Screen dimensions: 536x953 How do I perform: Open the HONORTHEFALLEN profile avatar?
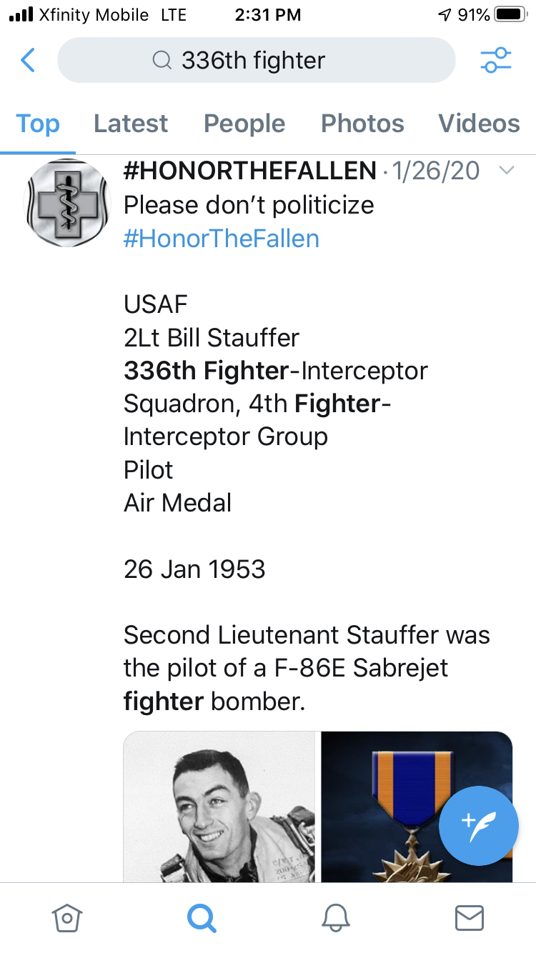click(x=66, y=204)
